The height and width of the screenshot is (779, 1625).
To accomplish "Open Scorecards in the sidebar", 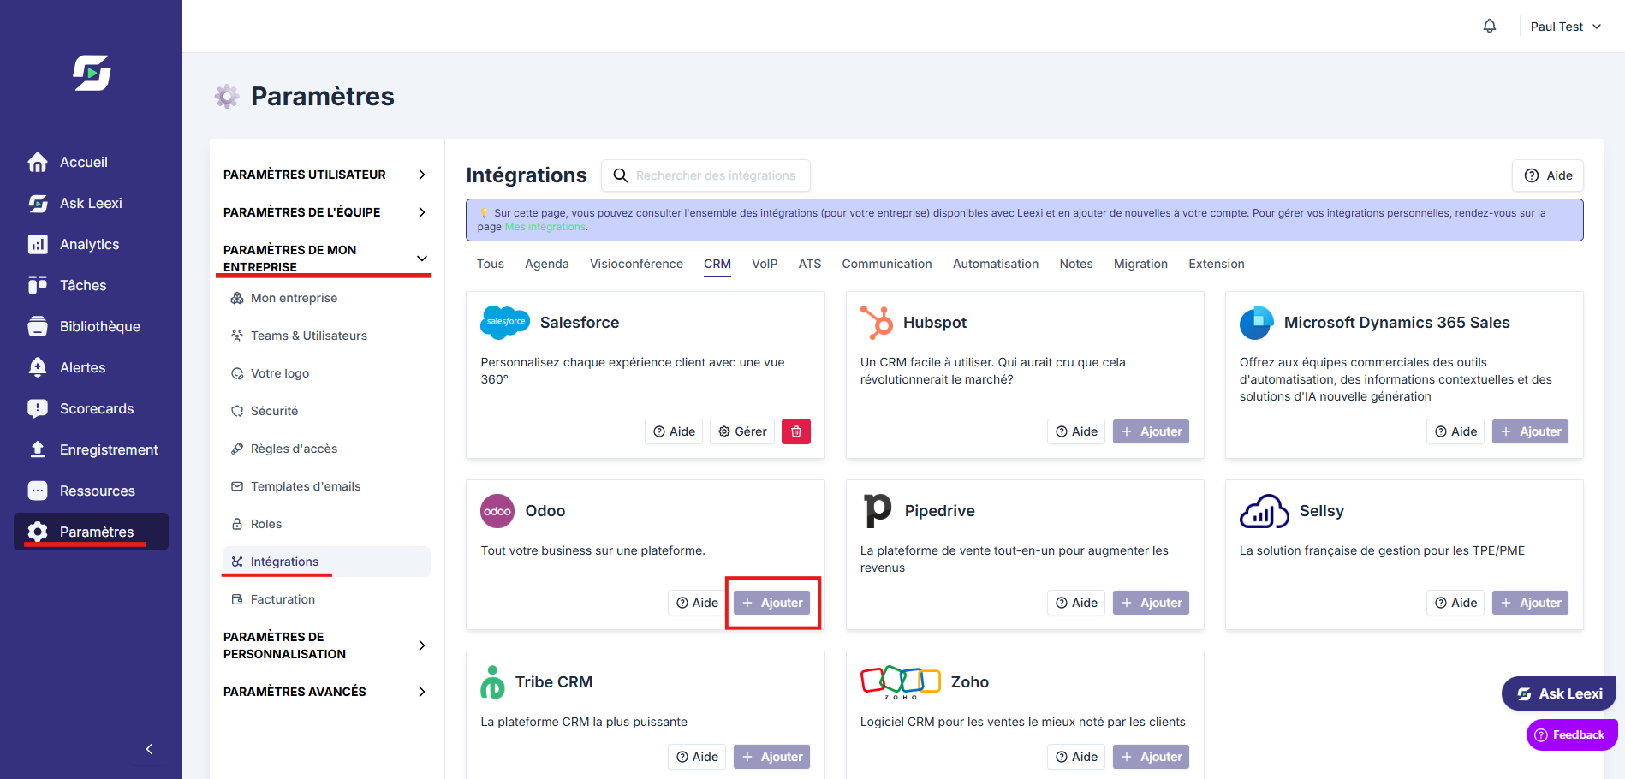I will click(x=80, y=408).
